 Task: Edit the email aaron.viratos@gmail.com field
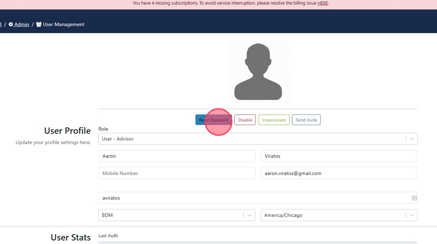pos(339,173)
